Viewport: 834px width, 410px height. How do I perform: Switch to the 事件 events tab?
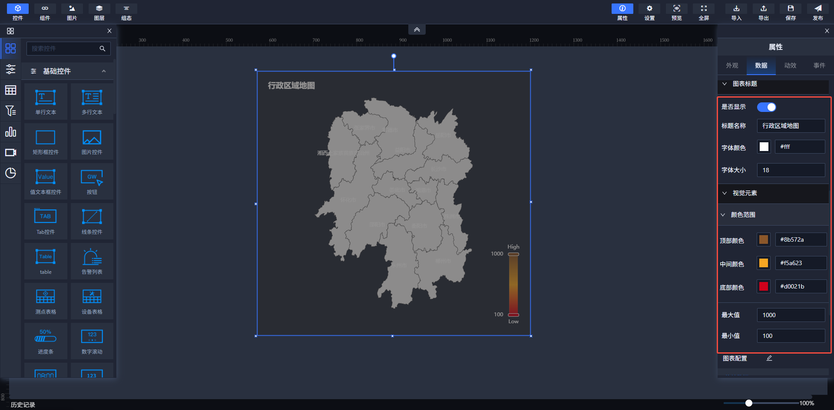pos(819,66)
